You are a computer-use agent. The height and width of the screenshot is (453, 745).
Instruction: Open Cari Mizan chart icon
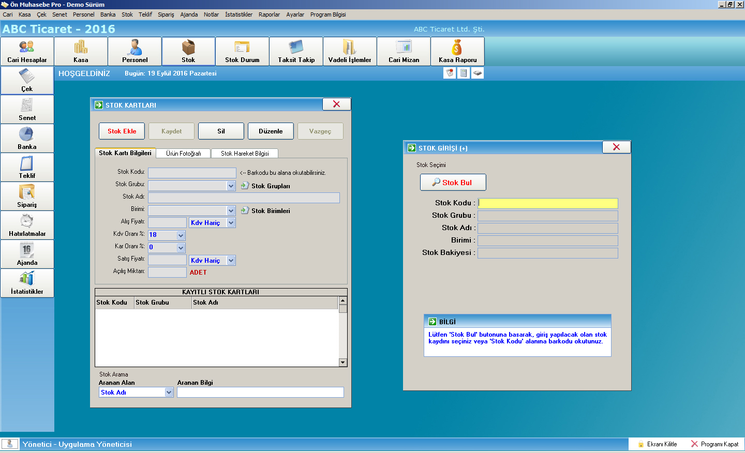(x=404, y=51)
